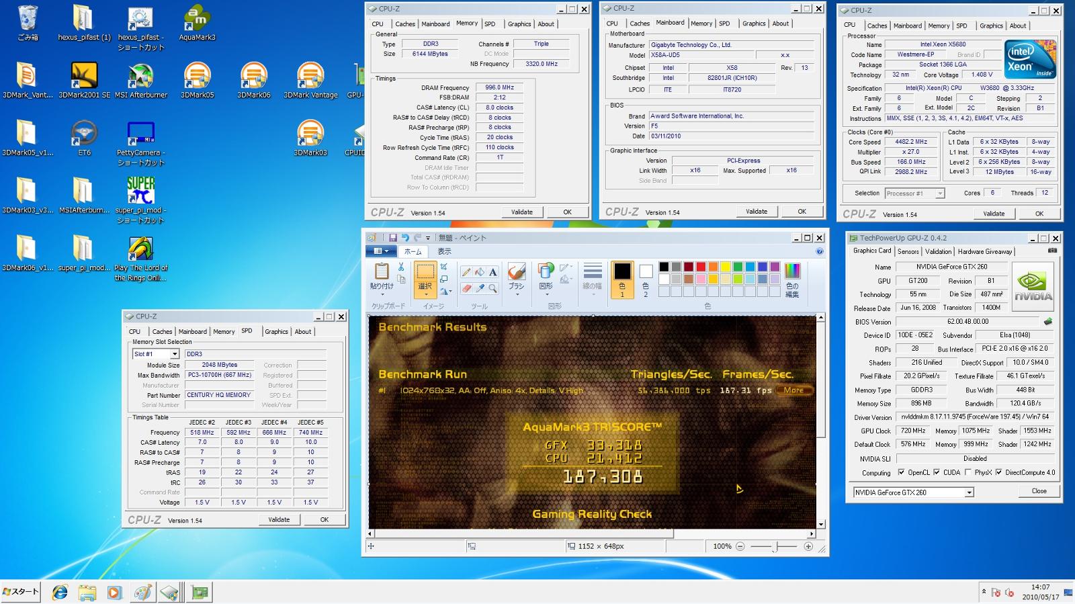
Task: Click the Undo arrow in Paint title bar
Action: point(405,238)
